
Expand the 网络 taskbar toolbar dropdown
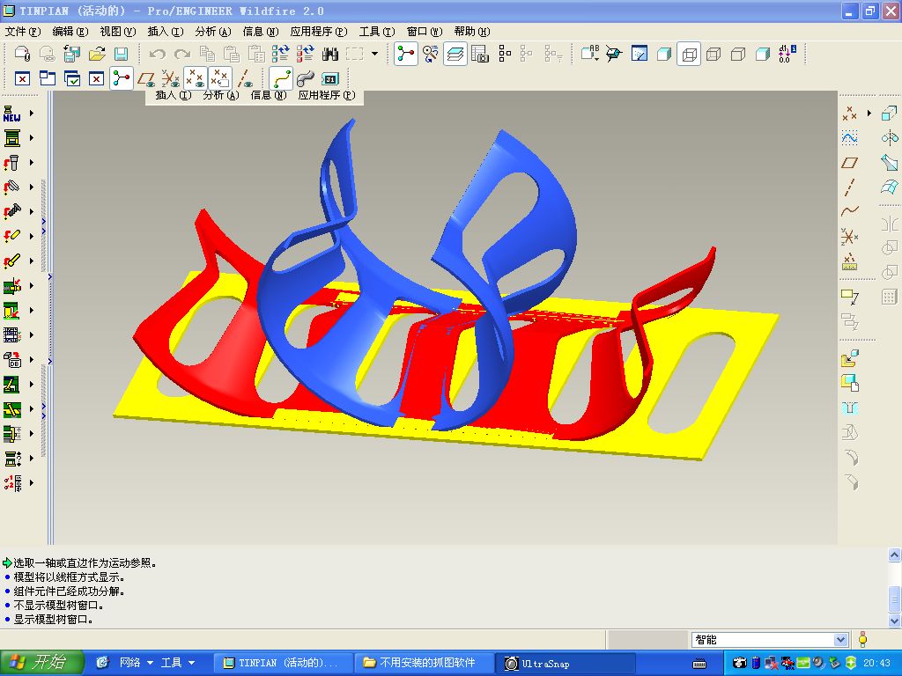150,663
